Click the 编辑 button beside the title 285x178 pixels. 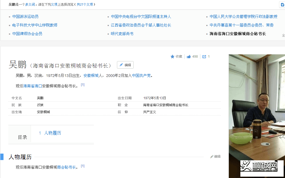click(x=125, y=65)
